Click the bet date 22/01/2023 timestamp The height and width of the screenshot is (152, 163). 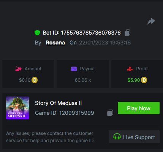click(x=105, y=43)
